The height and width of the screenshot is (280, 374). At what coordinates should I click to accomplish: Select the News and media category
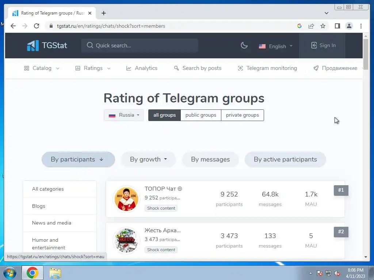60,223
